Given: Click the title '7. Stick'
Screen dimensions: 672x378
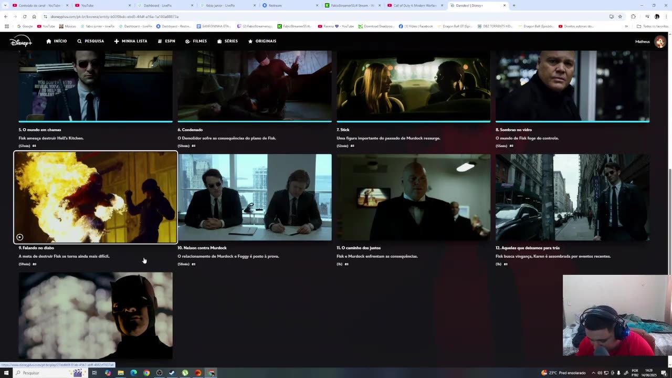Looking at the screenshot, I should (x=343, y=130).
